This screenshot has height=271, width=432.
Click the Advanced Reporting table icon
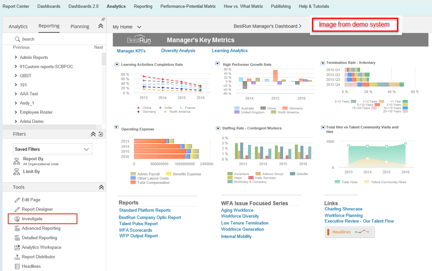pos(17,228)
